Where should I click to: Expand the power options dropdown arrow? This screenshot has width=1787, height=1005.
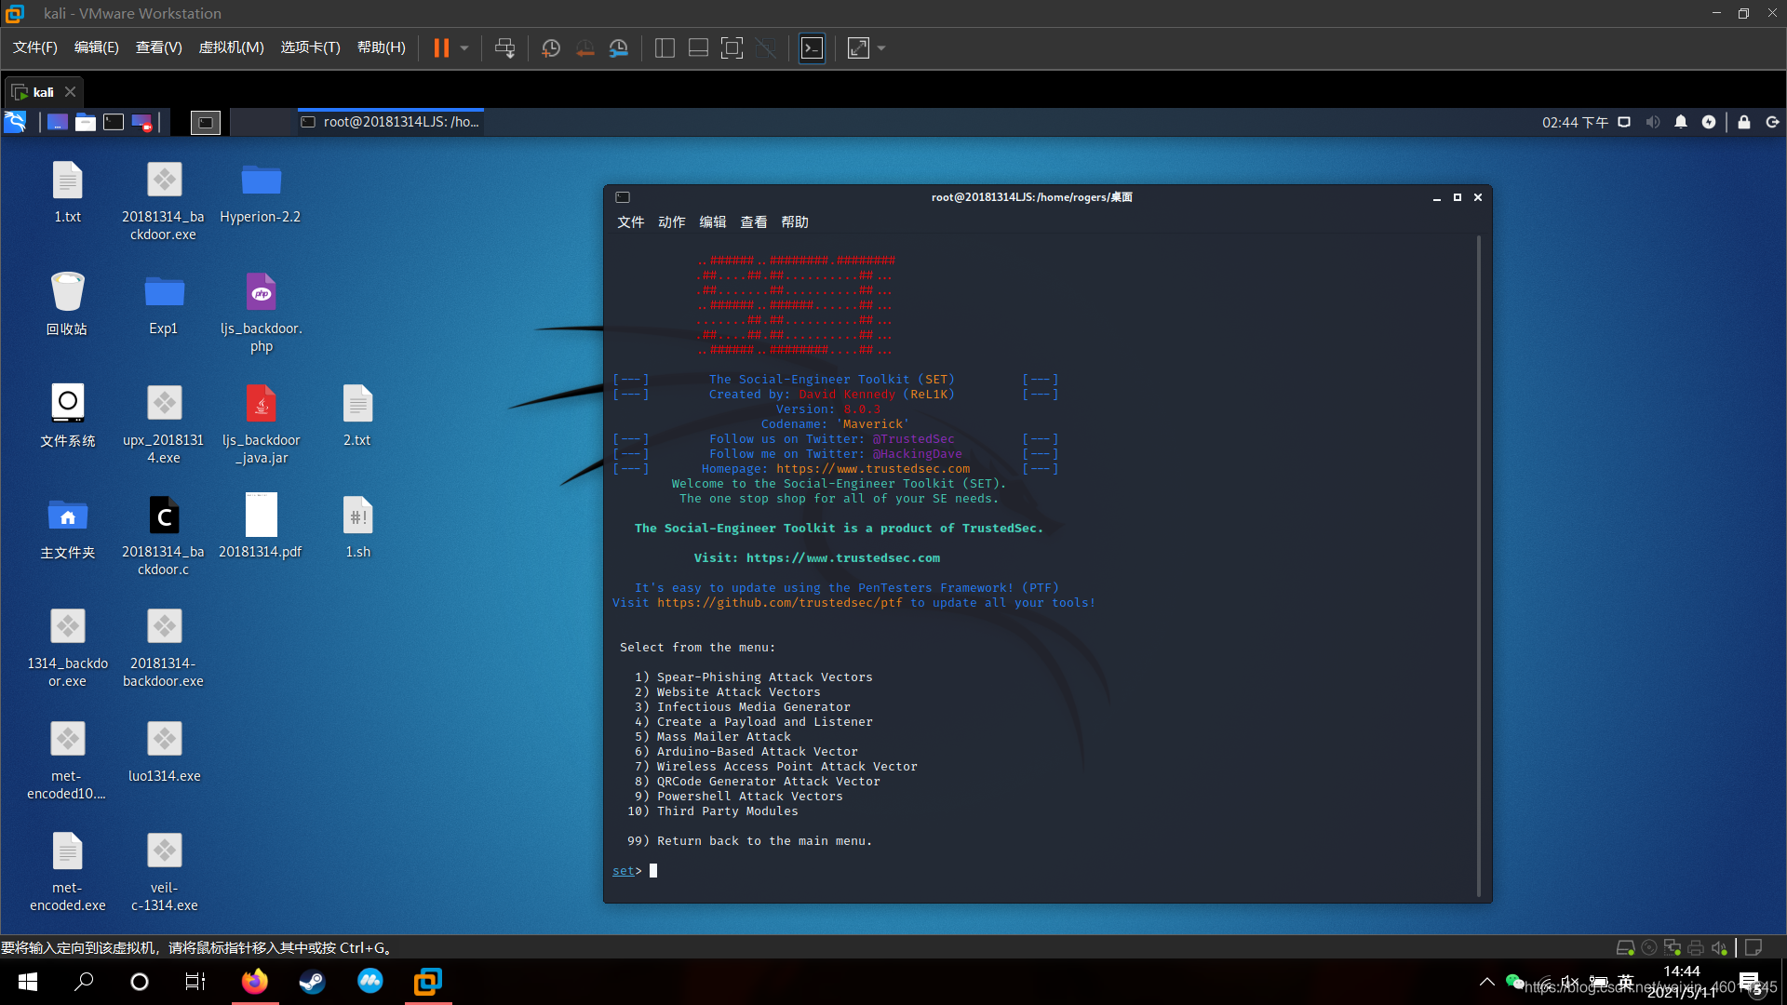(x=464, y=48)
